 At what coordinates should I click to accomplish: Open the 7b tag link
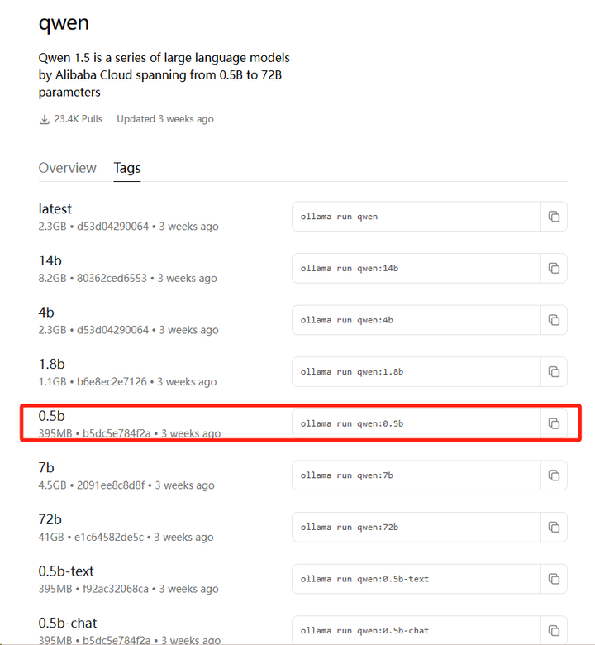pos(46,468)
